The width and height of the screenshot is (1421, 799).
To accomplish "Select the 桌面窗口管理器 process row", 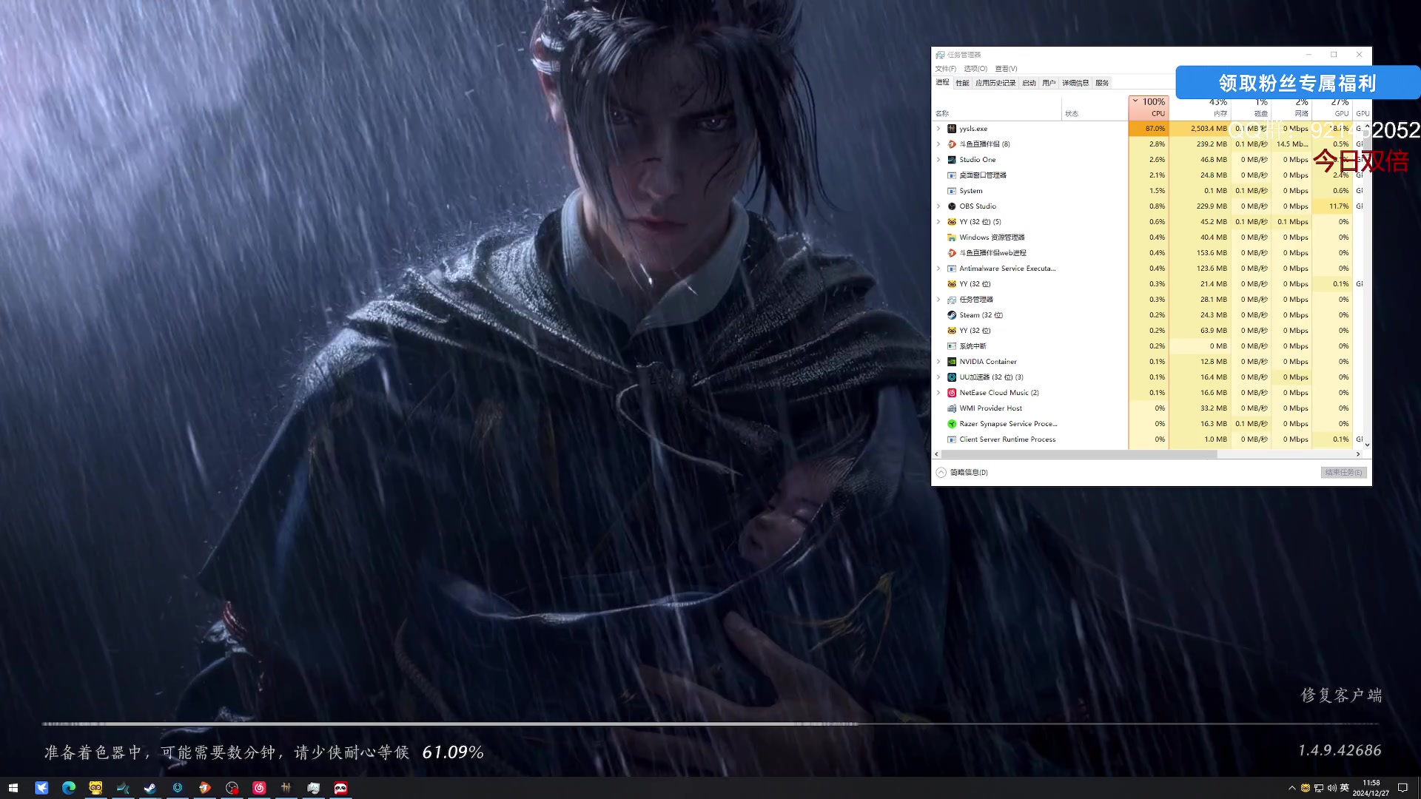I will (1147, 175).
